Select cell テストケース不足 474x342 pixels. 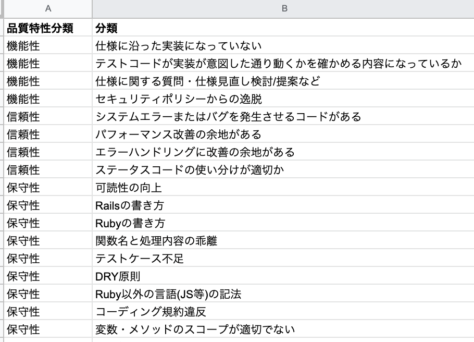click(283, 258)
